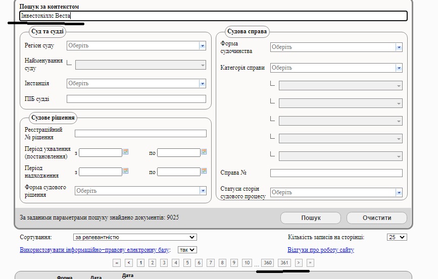Open calendar for decision period start date

tap(126, 152)
